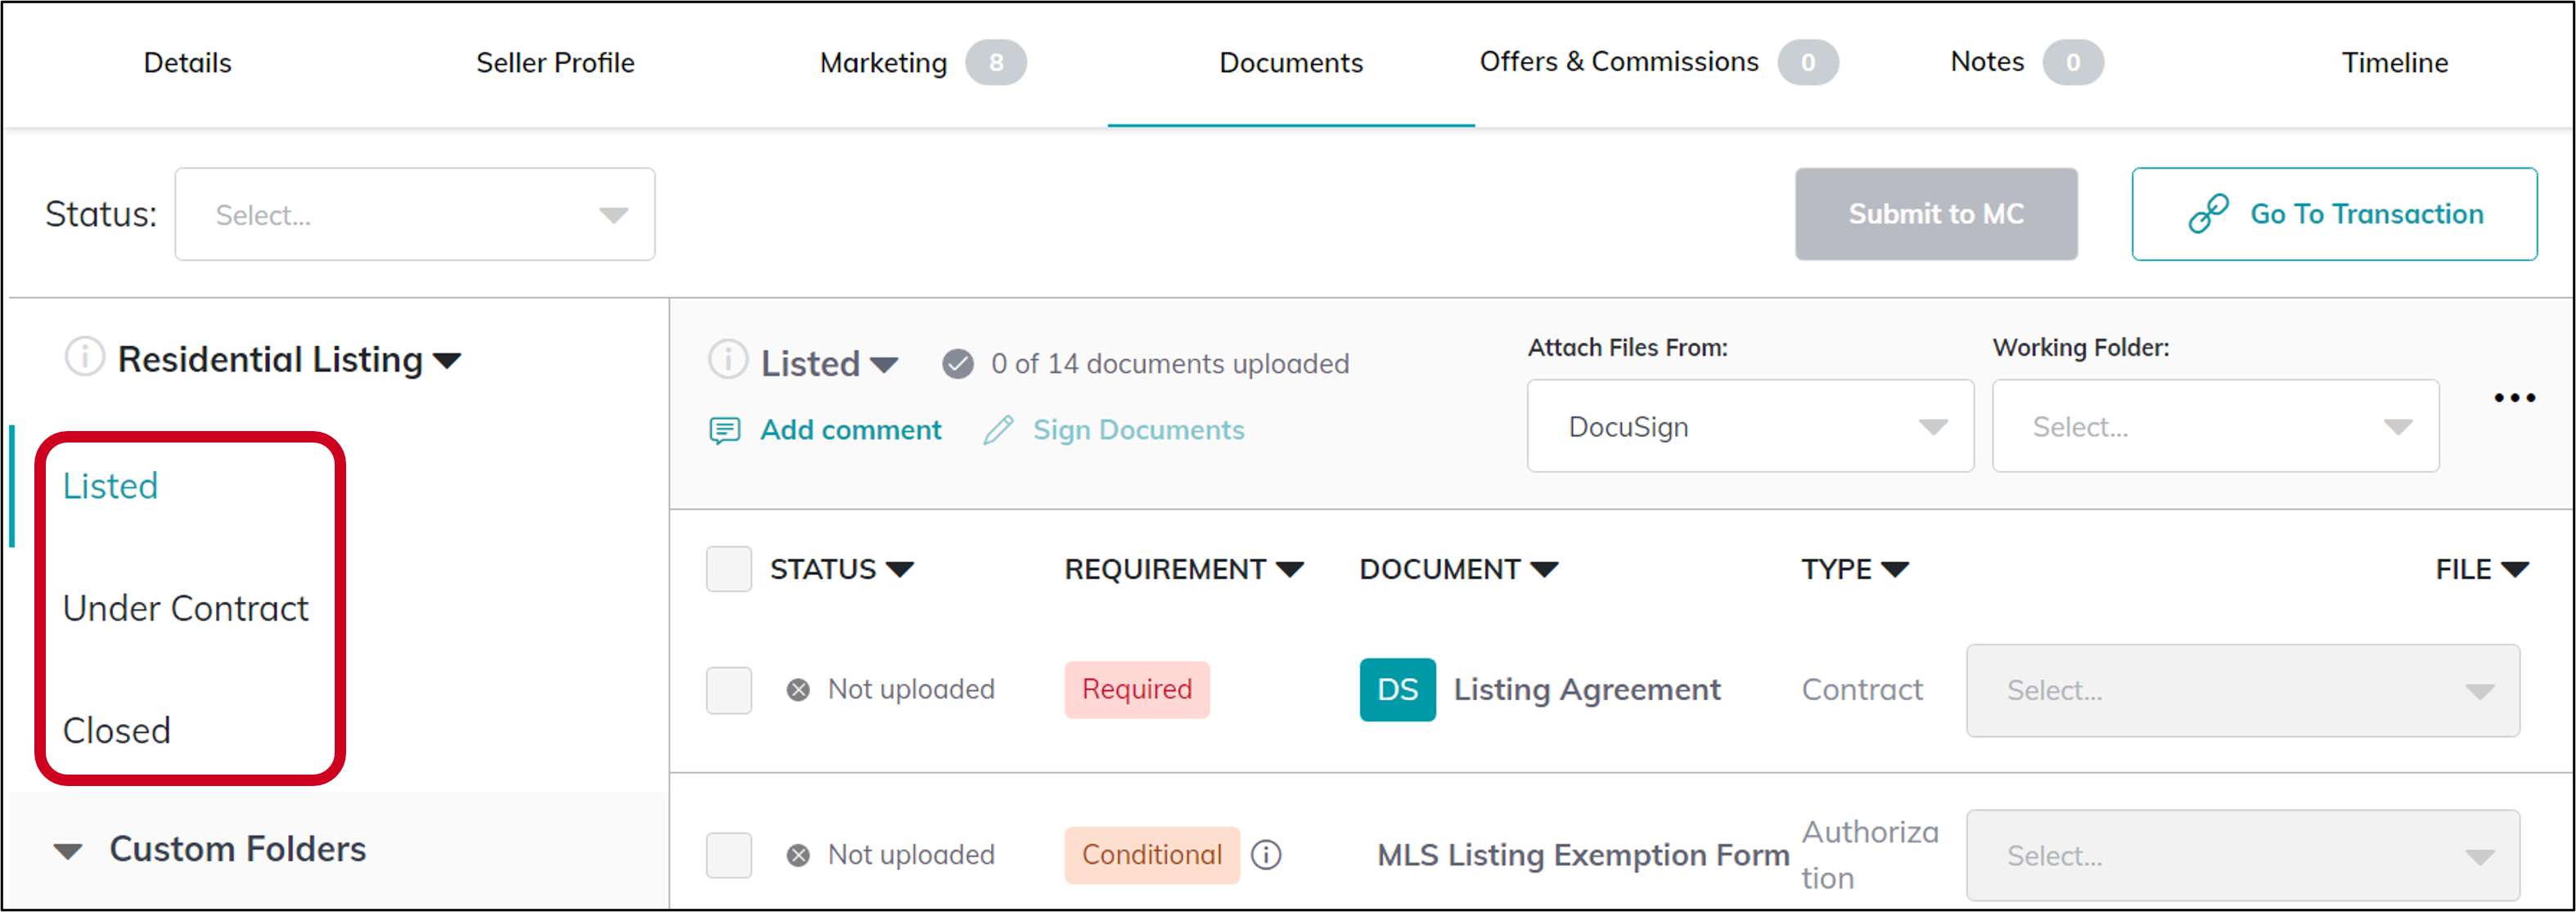Sort by the DOCUMENT column header

[1458, 569]
